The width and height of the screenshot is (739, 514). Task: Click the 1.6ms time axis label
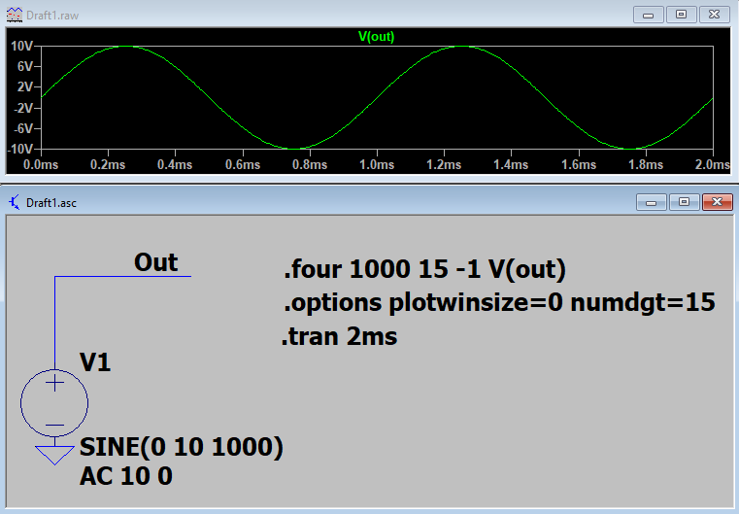coord(579,164)
